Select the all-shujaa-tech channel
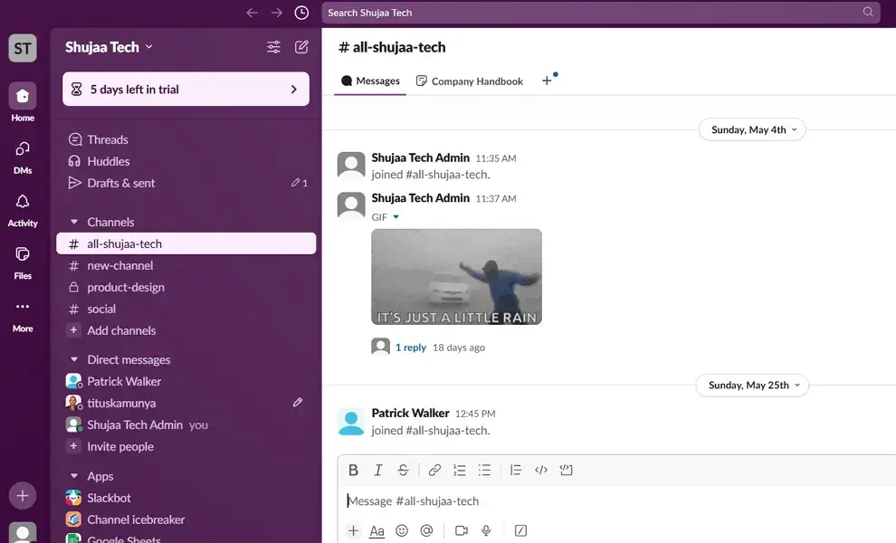Screen dimensions: 896x543 coord(186,243)
